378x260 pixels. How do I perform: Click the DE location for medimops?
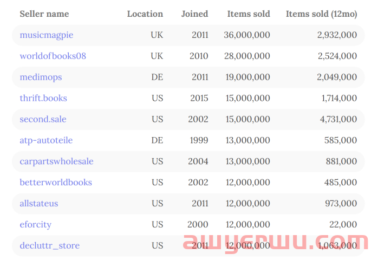(157, 77)
